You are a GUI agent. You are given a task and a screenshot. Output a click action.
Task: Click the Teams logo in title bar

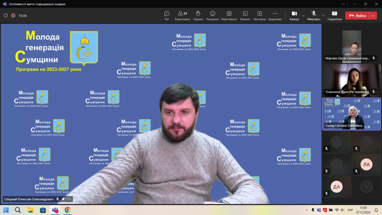(x=5, y=4)
